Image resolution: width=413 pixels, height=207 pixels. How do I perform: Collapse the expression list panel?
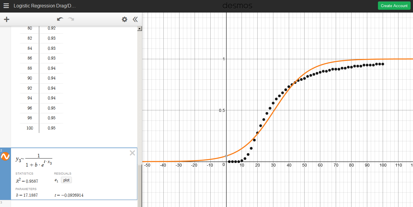[x=135, y=19]
